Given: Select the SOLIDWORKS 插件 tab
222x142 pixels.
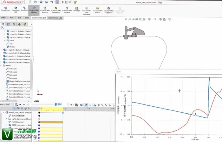Looking at the screenshot, I should 39,18.
